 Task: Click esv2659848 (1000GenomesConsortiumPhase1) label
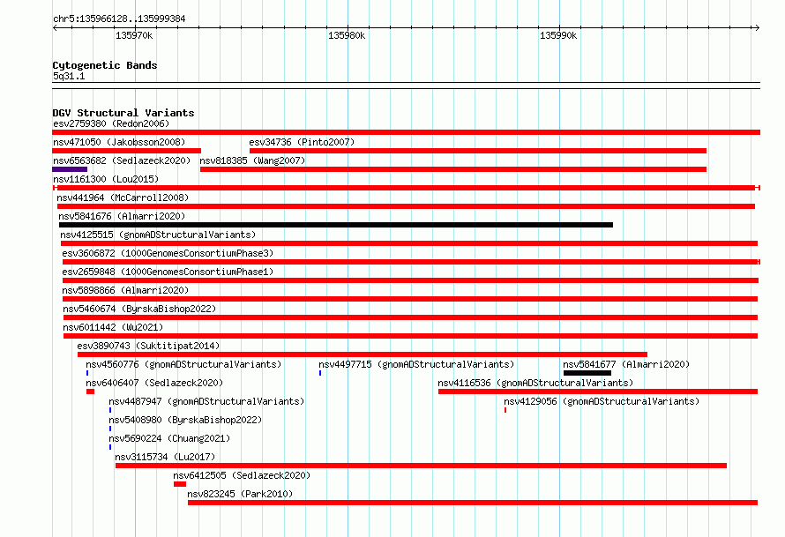tap(168, 272)
